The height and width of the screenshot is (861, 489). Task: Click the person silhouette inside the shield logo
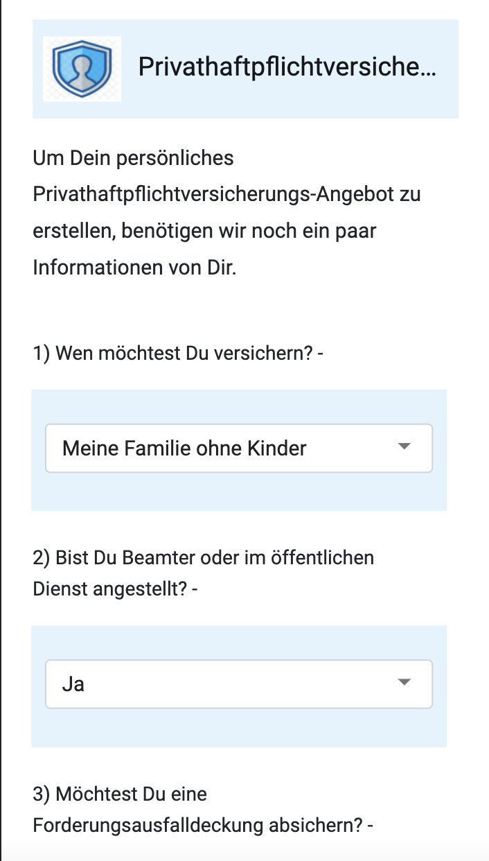82,68
